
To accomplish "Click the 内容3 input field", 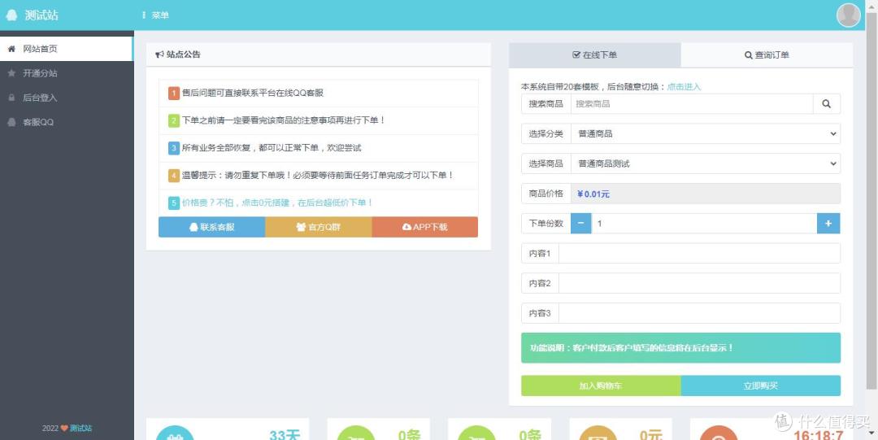I will 699,313.
